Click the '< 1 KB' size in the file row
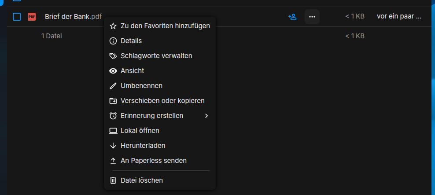The height and width of the screenshot is (195, 435). (x=355, y=17)
